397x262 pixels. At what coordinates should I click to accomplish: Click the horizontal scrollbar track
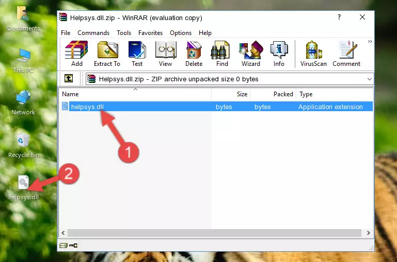click(214, 233)
